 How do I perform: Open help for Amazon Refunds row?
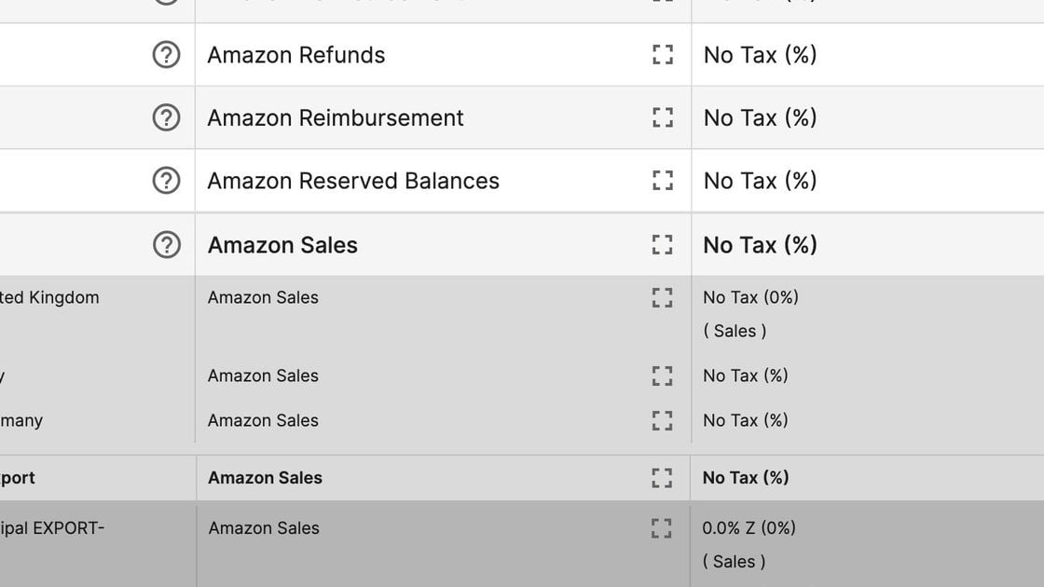pos(166,55)
